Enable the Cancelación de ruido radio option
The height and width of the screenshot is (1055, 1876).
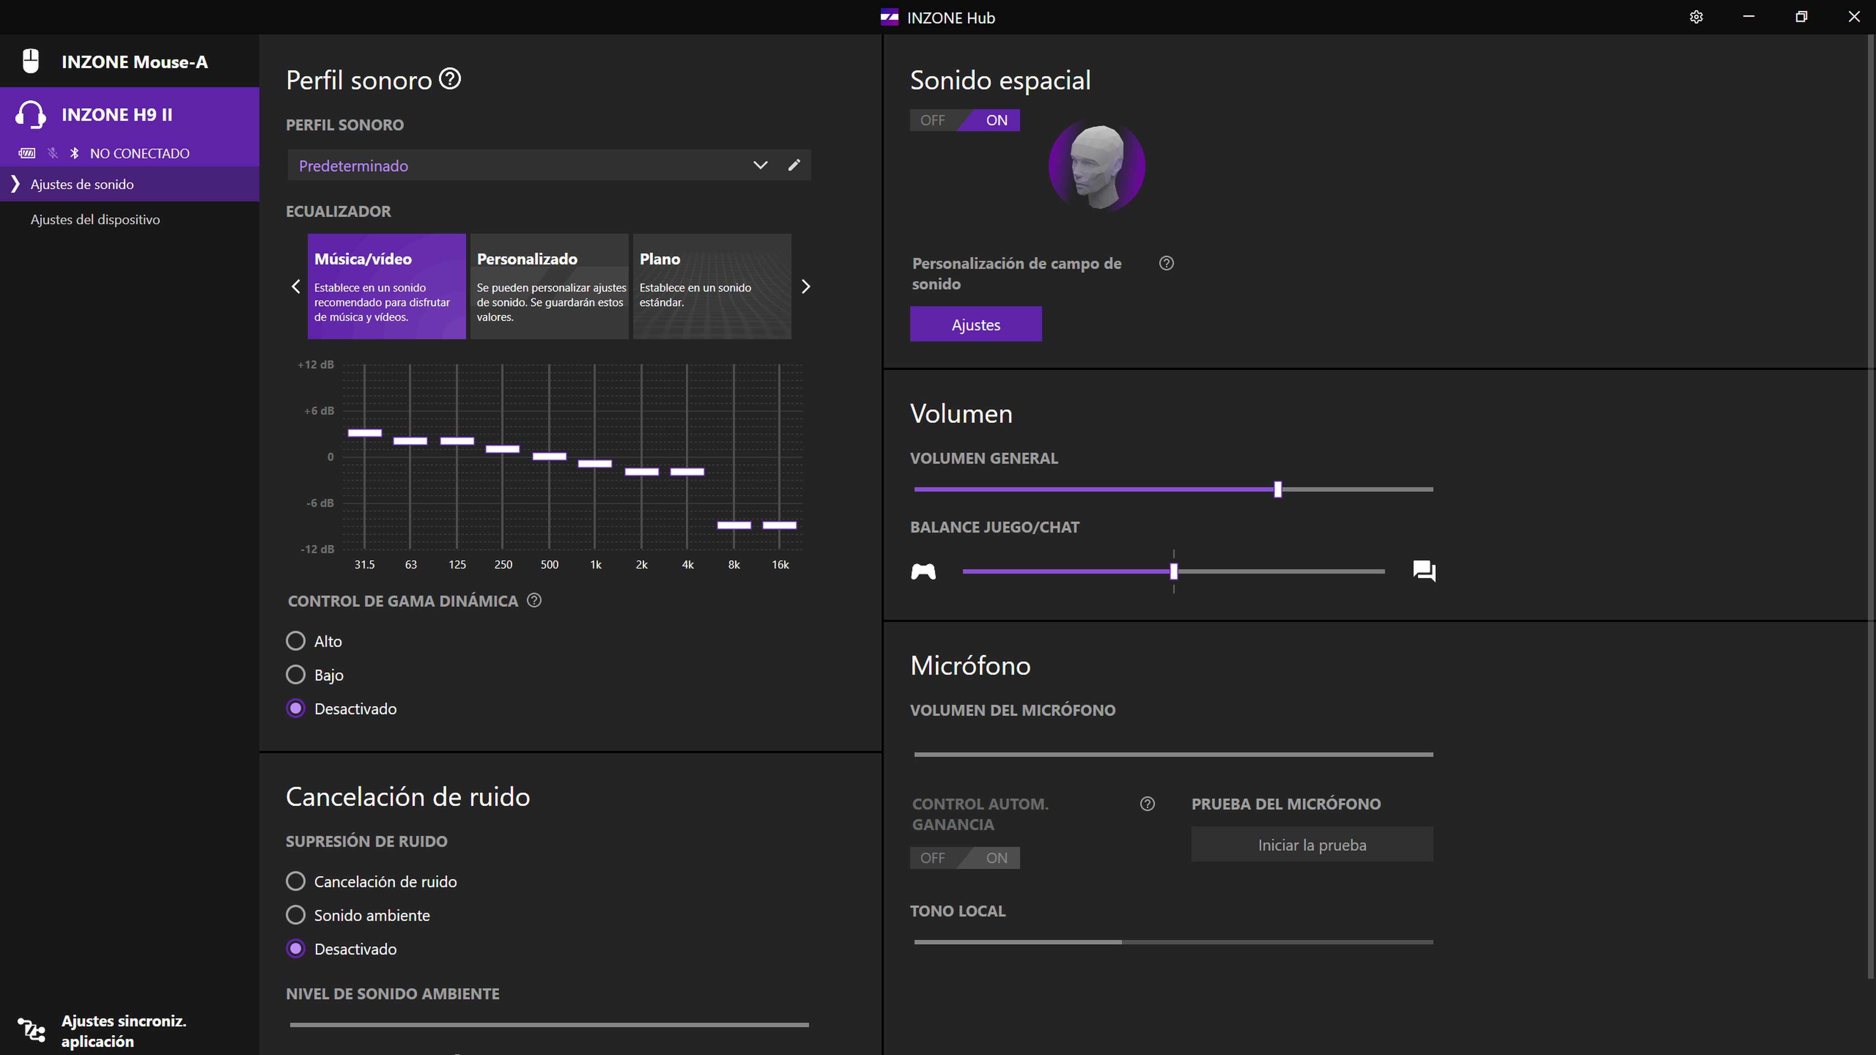(x=296, y=881)
